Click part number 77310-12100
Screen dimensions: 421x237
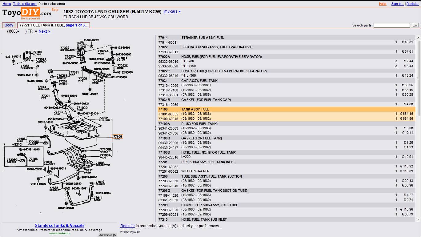pos(168,90)
